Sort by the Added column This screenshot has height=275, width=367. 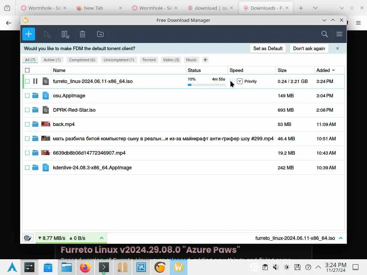click(x=325, y=70)
